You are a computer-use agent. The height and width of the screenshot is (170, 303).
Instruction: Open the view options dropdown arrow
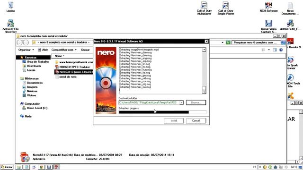tap(269, 50)
